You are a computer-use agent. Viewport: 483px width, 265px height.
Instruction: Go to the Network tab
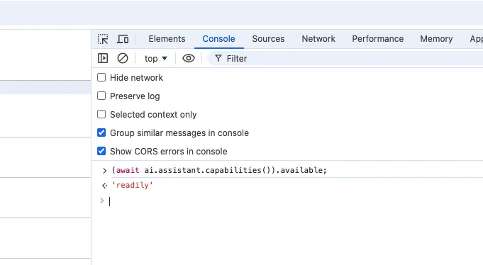click(318, 39)
